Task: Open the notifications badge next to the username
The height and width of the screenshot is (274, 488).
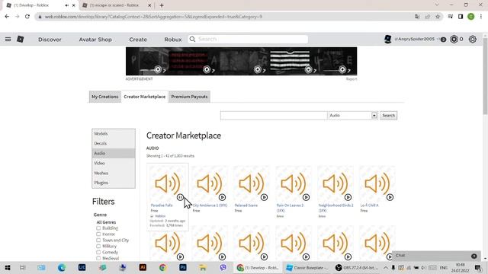Action: coord(443,40)
